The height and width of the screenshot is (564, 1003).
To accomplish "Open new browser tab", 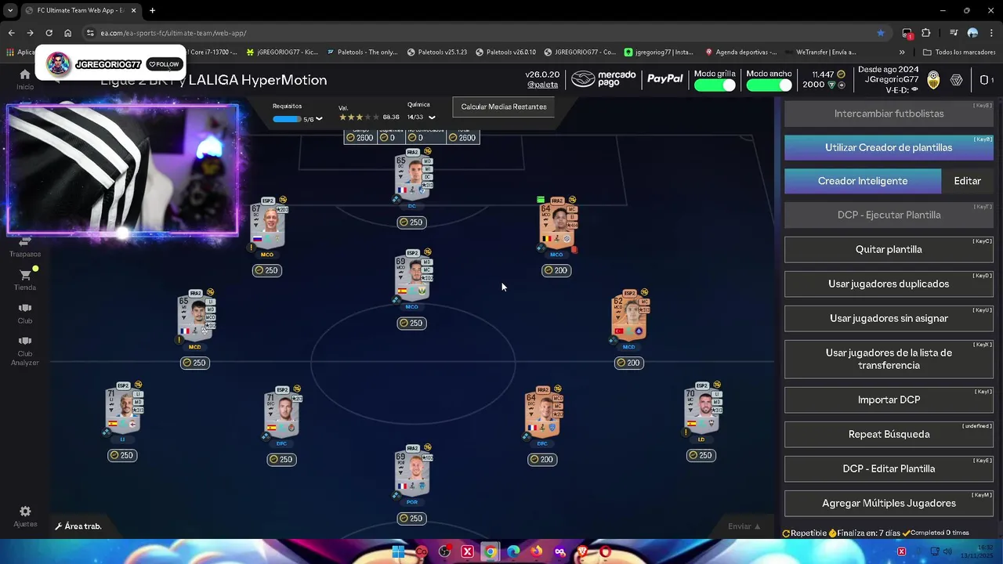I will [152, 10].
